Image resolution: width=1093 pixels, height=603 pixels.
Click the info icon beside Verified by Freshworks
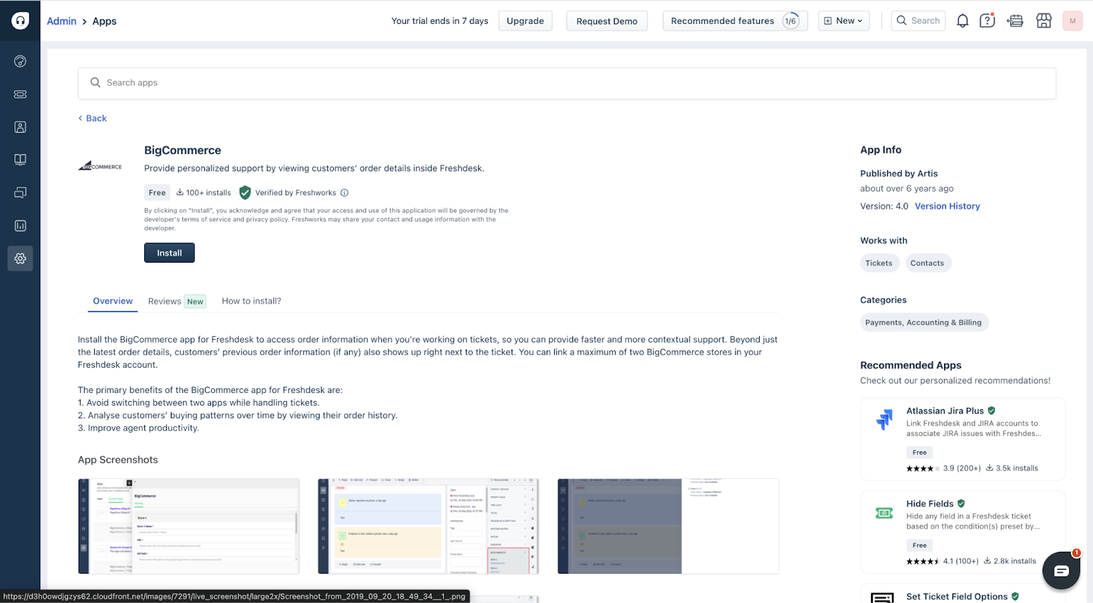pyautogui.click(x=344, y=192)
